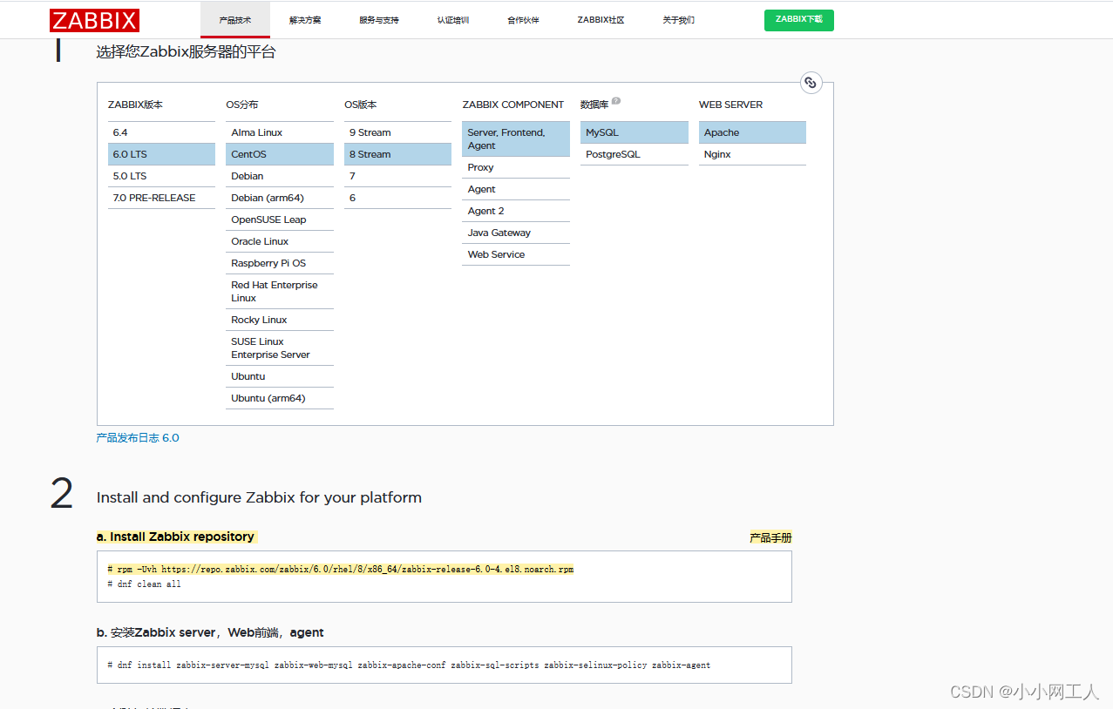
Task: Choose MySQL database
Action: point(635,132)
